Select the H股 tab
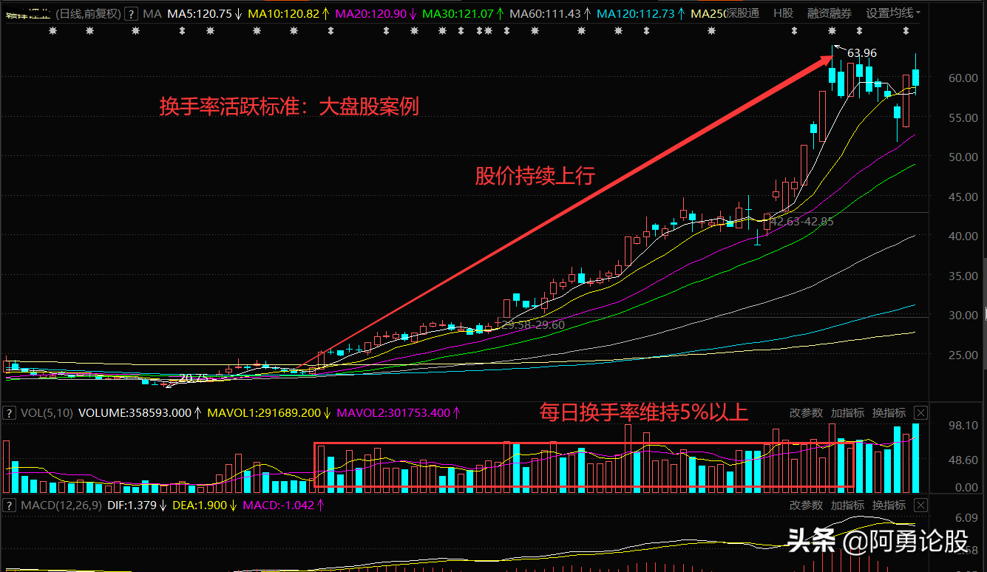 (x=783, y=13)
